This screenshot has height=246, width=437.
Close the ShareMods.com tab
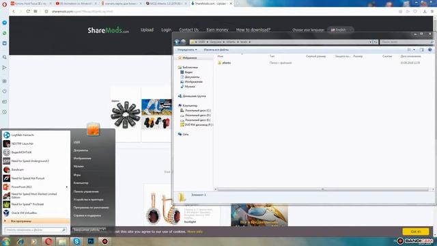coord(231,3)
